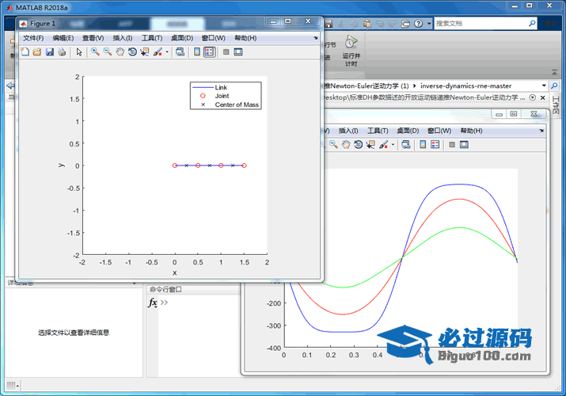Select Edit Plot arrow tool in Figure 1
The height and width of the screenshot is (396, 566).
coord(79,52)
